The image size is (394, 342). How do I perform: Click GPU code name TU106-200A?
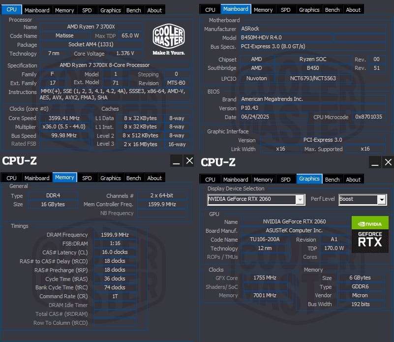click(265, 239)
